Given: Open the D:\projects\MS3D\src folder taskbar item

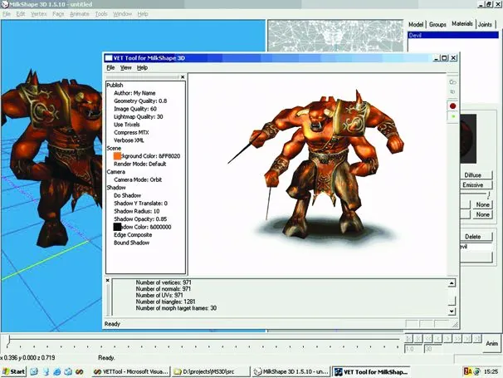Looking at the screenshot, I should [x=211, y=371].
